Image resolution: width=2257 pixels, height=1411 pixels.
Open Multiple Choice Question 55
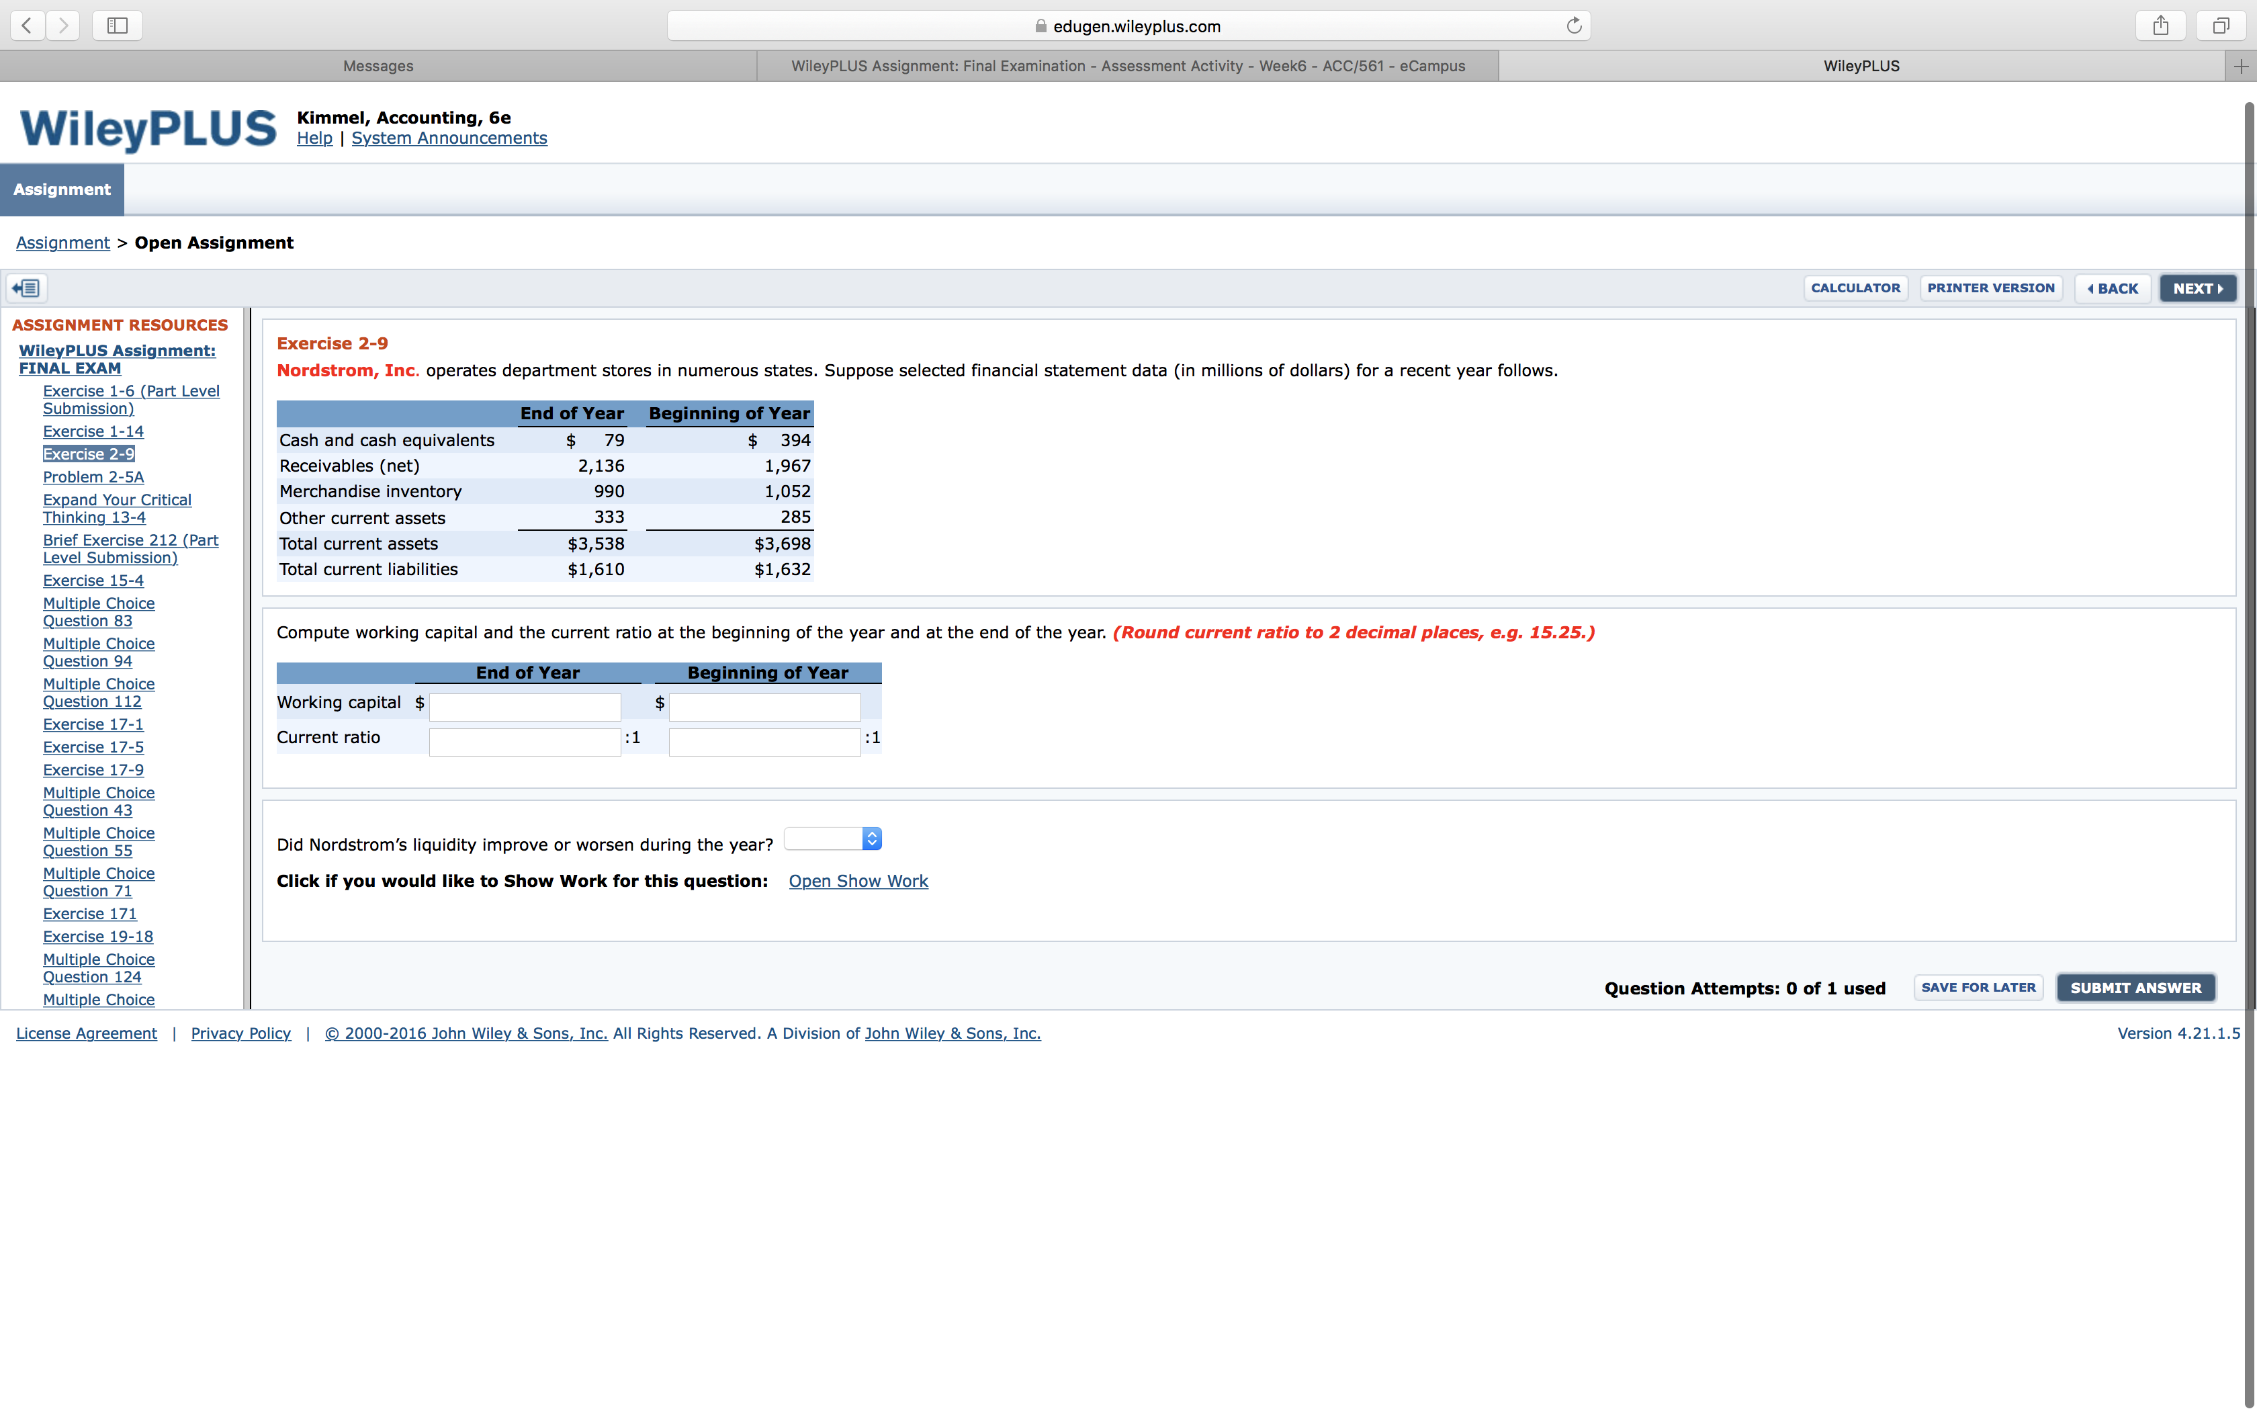coord(99,842)
